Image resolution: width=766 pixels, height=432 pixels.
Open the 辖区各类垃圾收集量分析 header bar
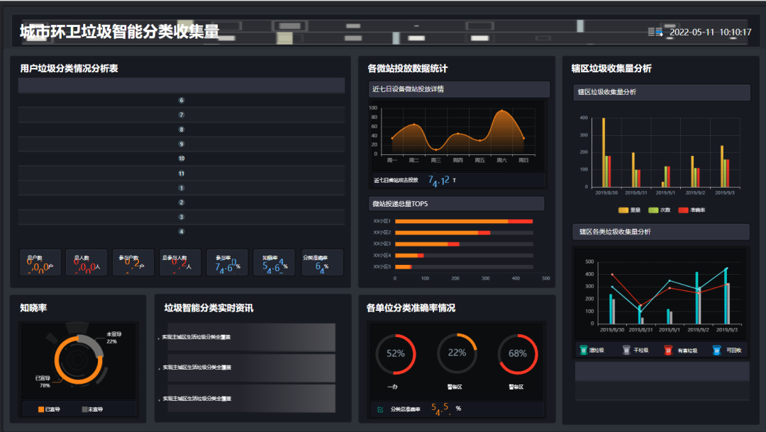(x=661, y=232)
